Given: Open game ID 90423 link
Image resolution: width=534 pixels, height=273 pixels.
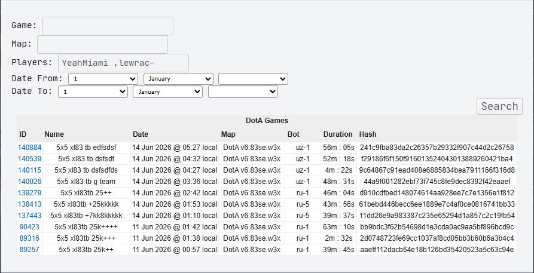Looking at the screenshot, I should (29, 227).
